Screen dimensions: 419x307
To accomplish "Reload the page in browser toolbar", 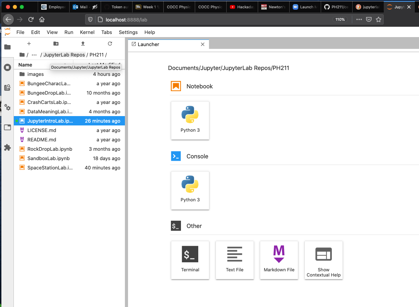I will (31, 20).
